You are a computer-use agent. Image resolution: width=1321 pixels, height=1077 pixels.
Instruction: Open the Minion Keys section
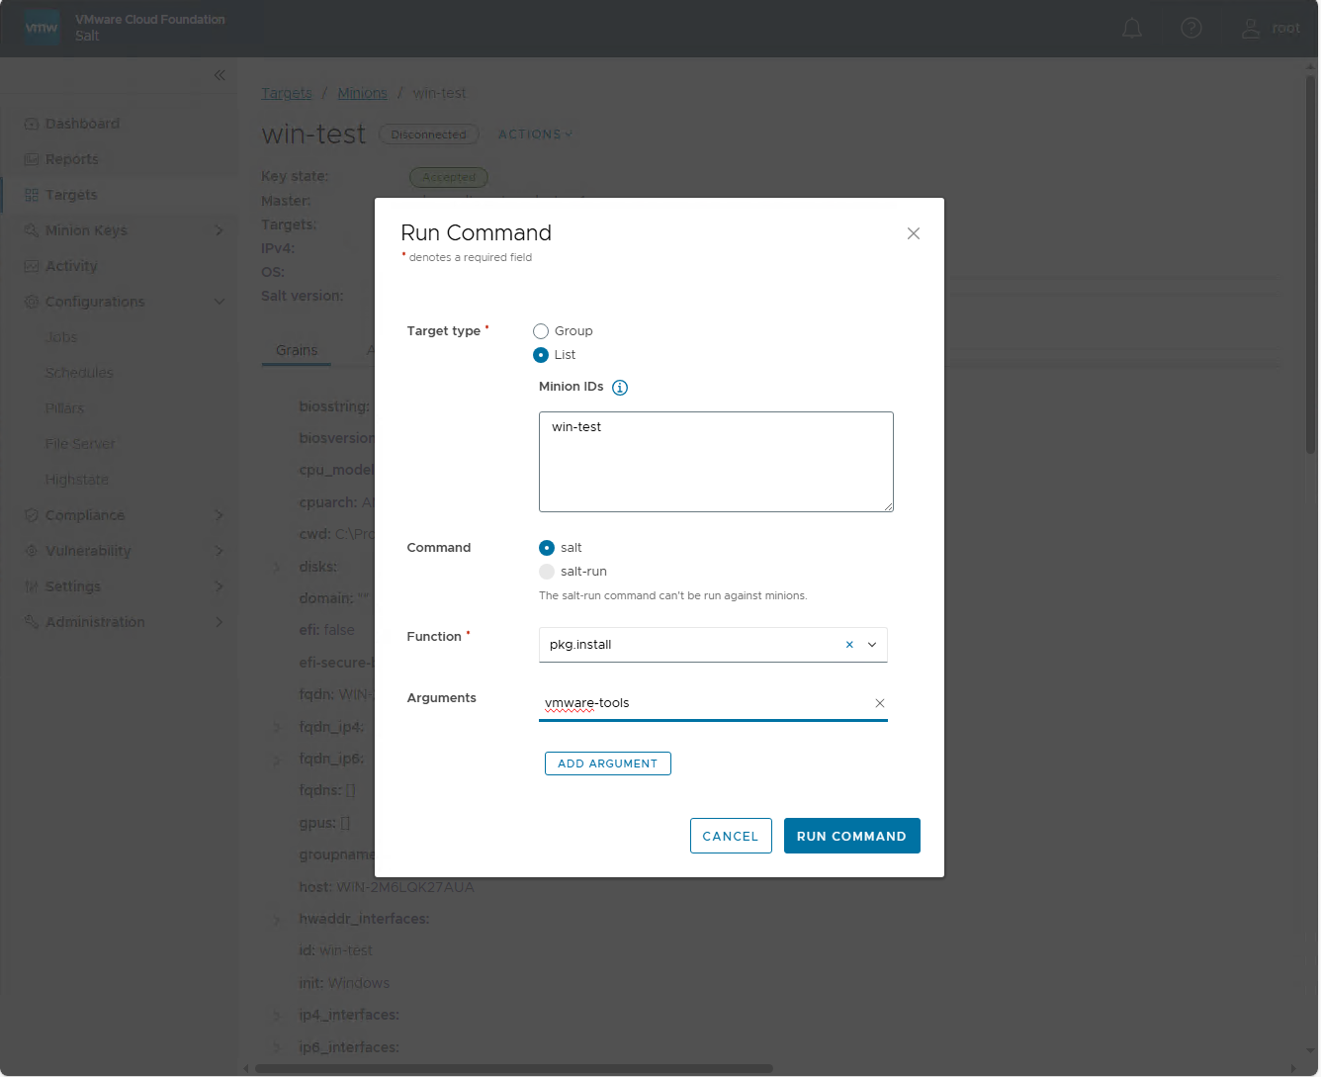pyautogui.click(x=89, y=229)
